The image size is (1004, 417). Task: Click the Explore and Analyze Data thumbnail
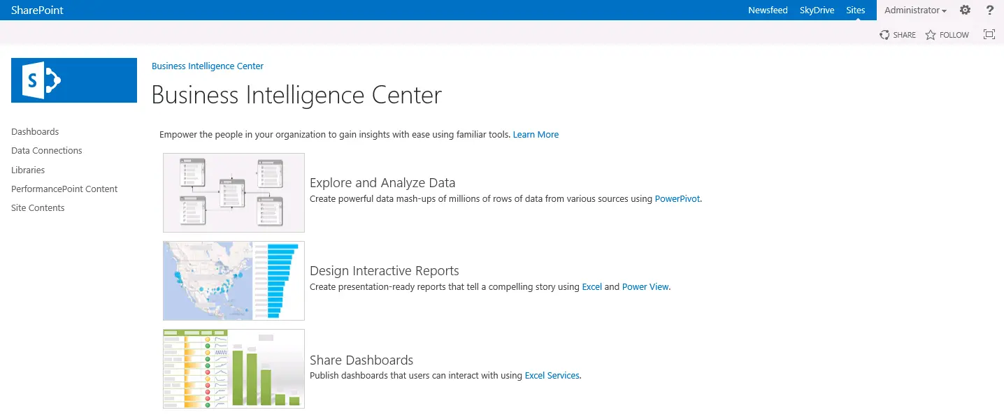point(234,193)
